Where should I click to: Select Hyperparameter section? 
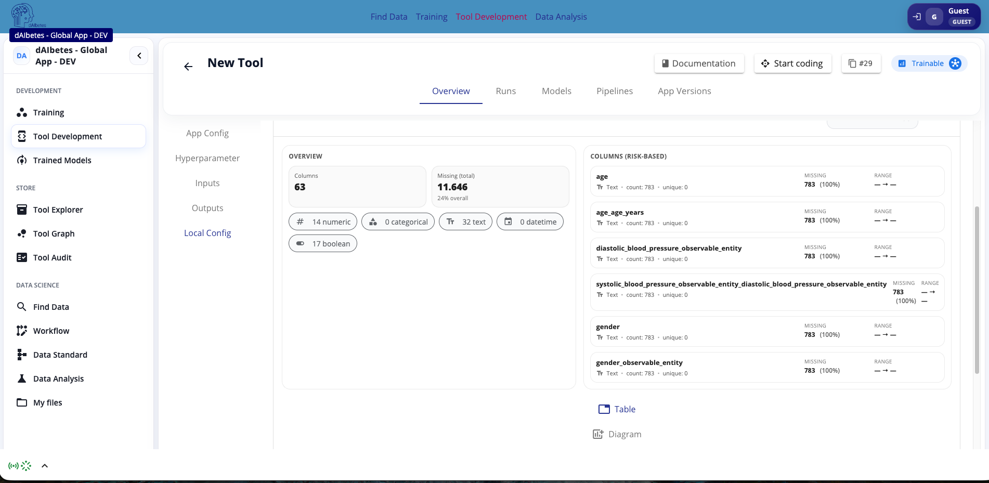(207, 158)
